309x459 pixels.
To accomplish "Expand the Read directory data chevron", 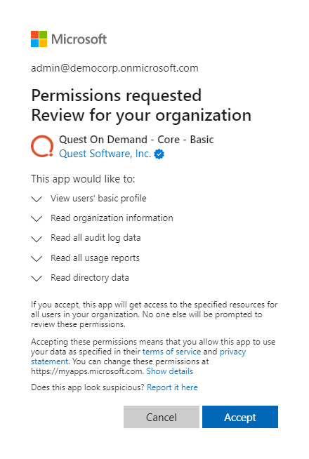I will [x=37, y=279].
